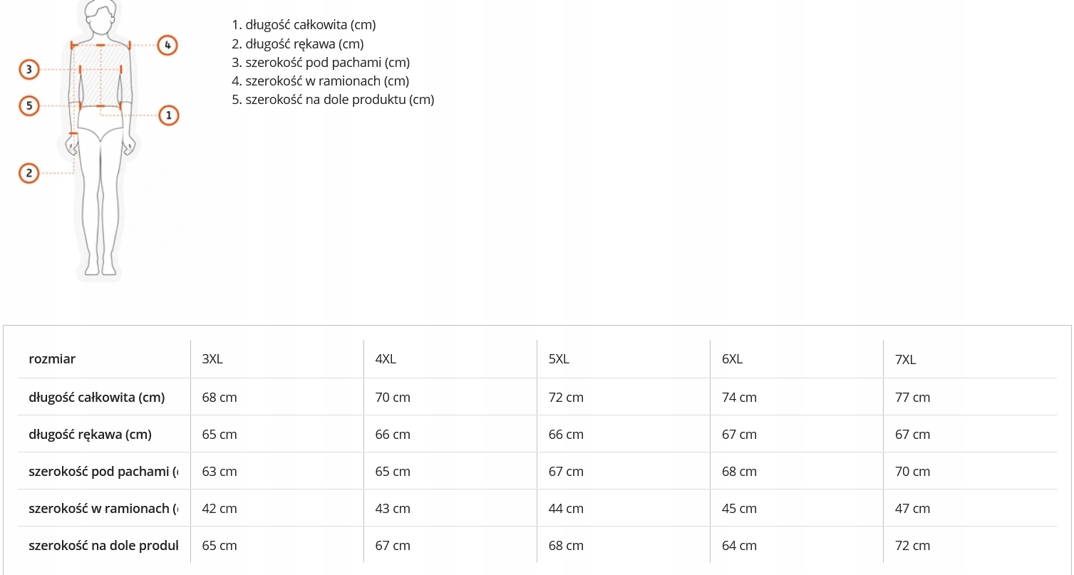Image resolution: width=1074 pixels, height=575 pixels.
Task: Click the orange number 2 marker on diagram
Action: pos(29,172)
